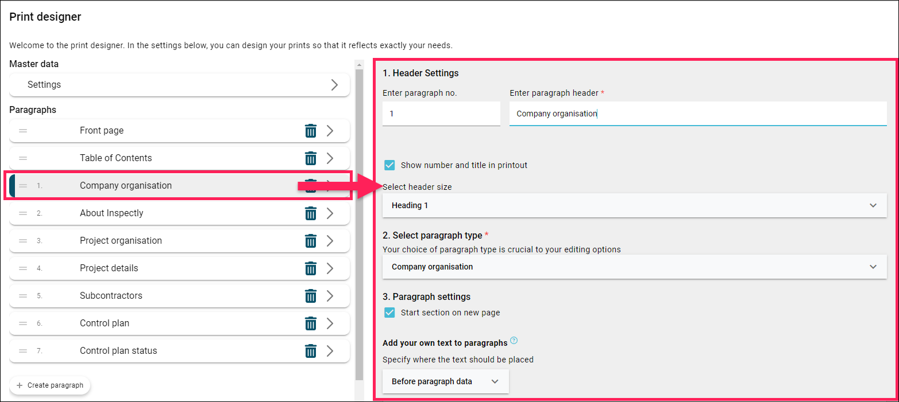
Task: Select the Project organisation paragraph label
Action: click(x=121, y=241)
